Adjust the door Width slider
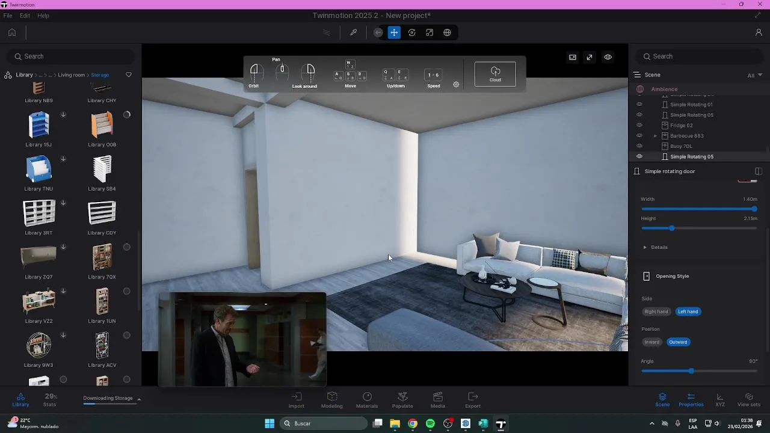 699,209
